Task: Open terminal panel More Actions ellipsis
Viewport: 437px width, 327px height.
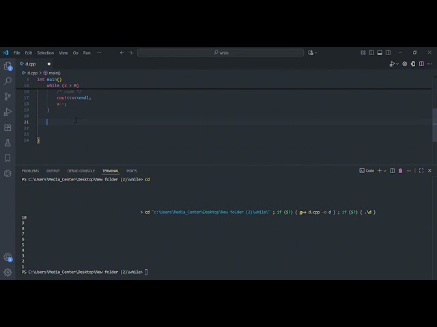Action: click(x=409, y=171)
